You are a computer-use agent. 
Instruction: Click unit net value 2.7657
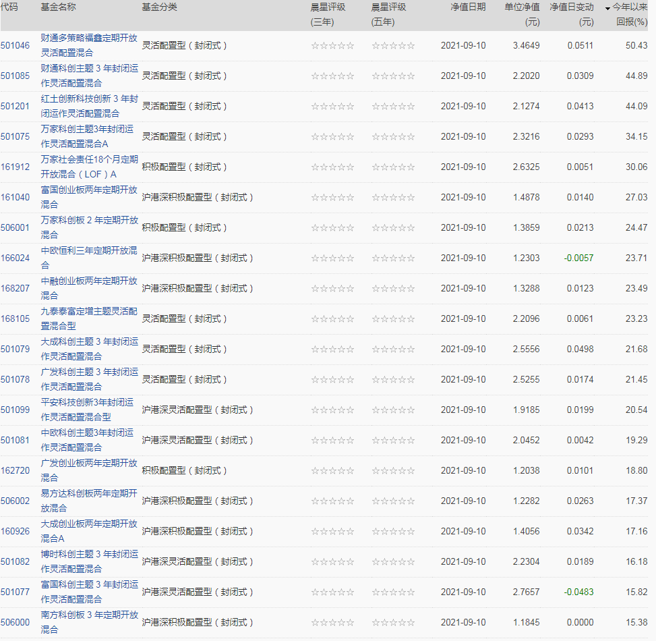click(x=527, y=592)
